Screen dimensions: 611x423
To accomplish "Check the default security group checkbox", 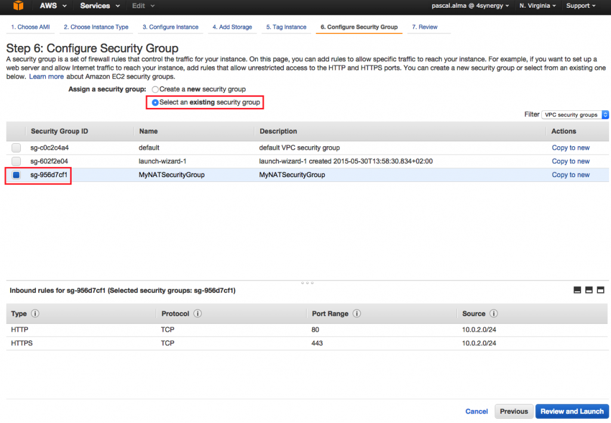I will [x=16, y=147].
